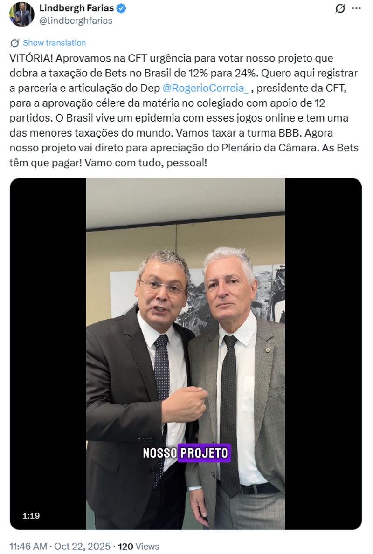This screenshot has height=554, width=373.
Task: Open Grok icon at top right of post
Action: 340,8
